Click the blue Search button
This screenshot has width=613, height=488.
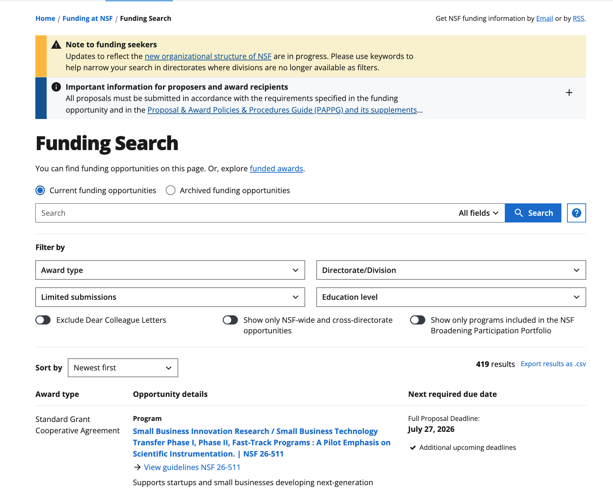(x=533, y=213)
